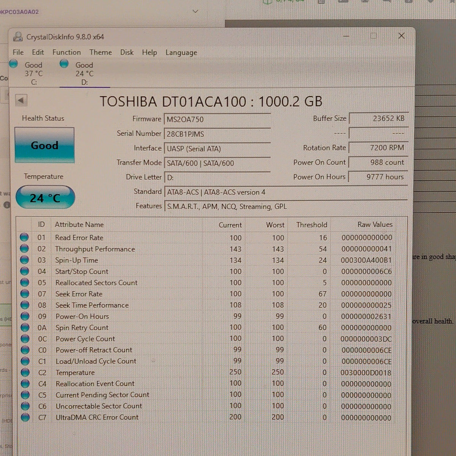
Task: Open the File menu
Action: click(x=18, y=52)
